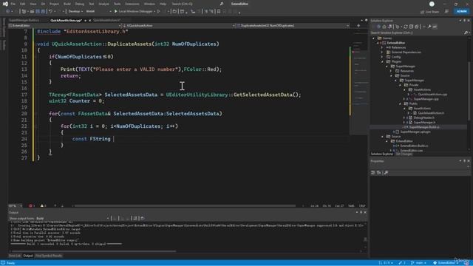Click the search magnifier icon in title bar
This screenshot has width=473, height=266.
222,4
